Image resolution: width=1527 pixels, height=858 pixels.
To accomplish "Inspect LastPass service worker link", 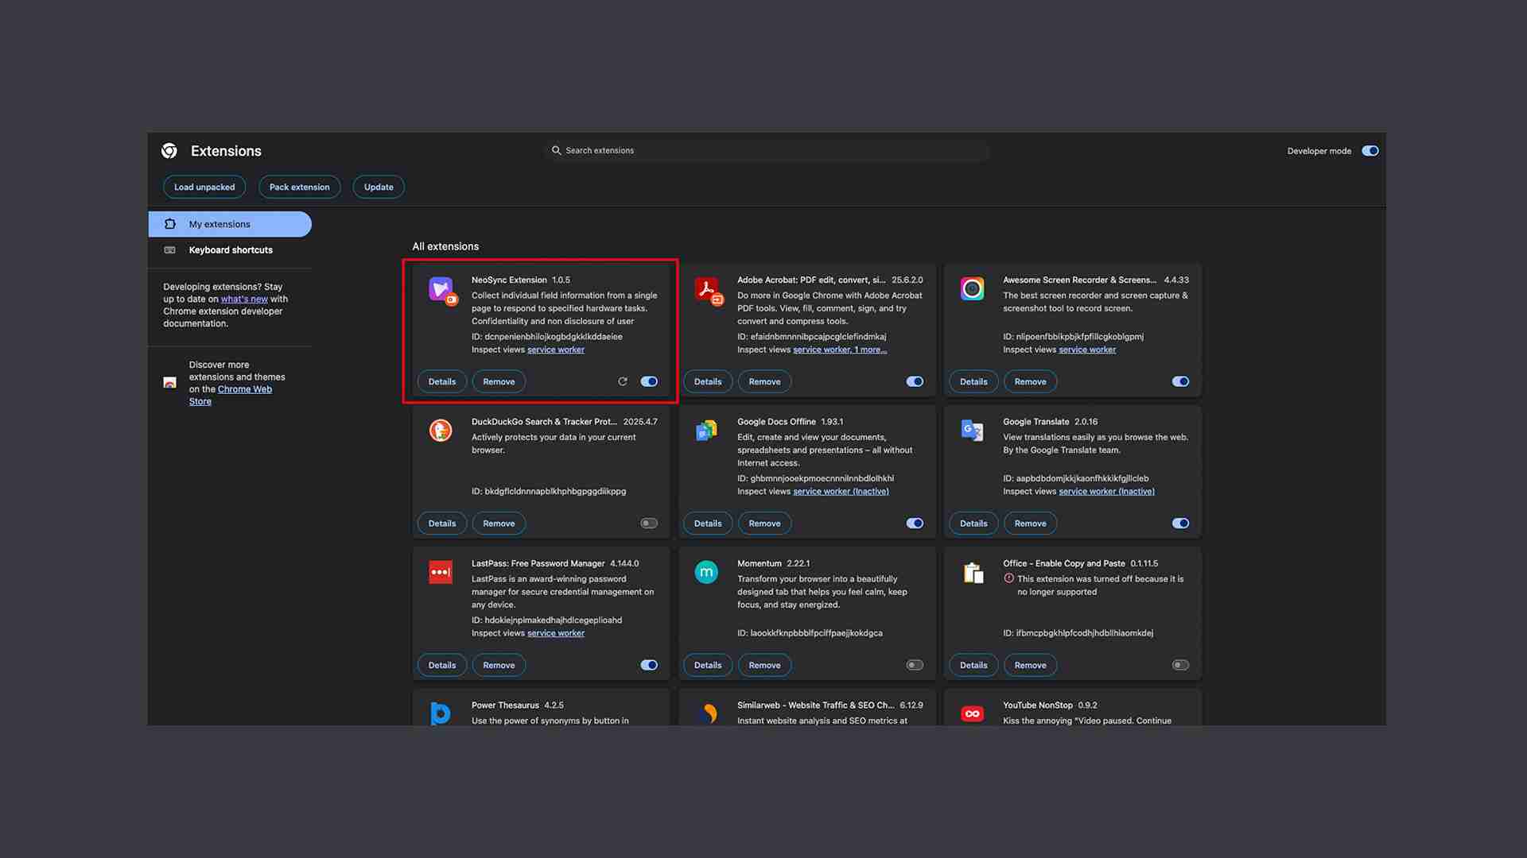I will [x=556, y=633].
